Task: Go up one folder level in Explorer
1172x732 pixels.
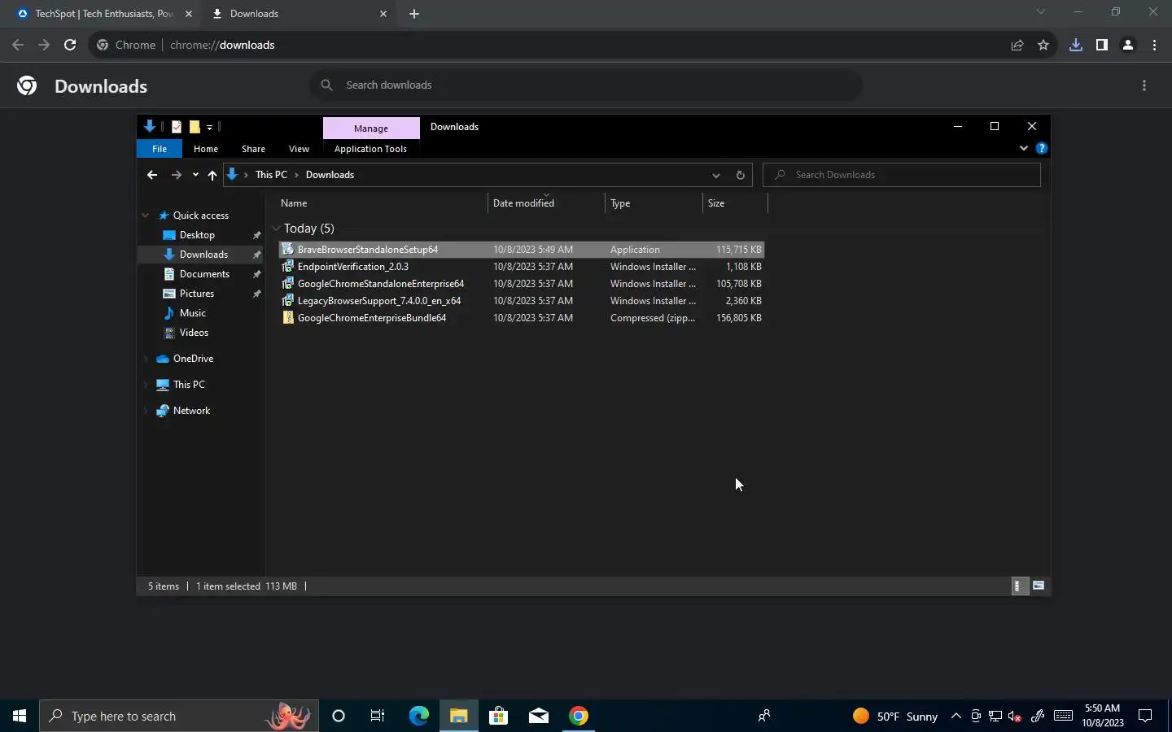Action: (x=212, y=175)
